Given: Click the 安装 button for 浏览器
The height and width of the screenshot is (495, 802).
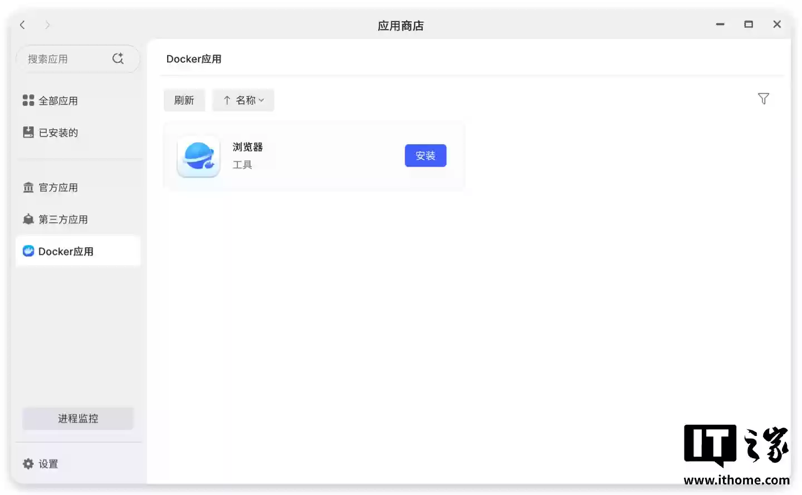Looking at the screenshot, I should (425, 155).
